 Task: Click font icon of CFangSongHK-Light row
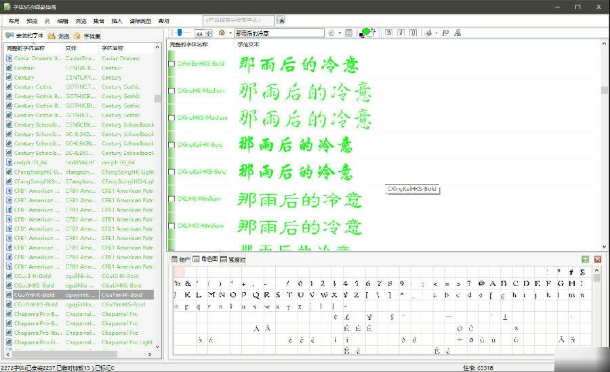(x=9, y=172)
